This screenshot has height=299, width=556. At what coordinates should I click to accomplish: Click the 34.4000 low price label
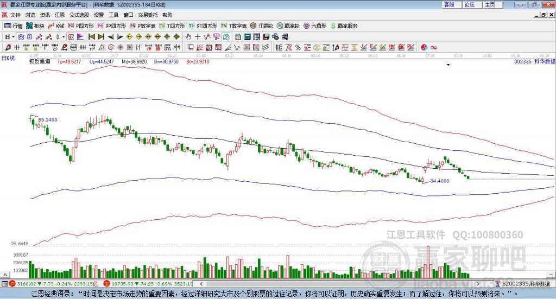point(440,181)
